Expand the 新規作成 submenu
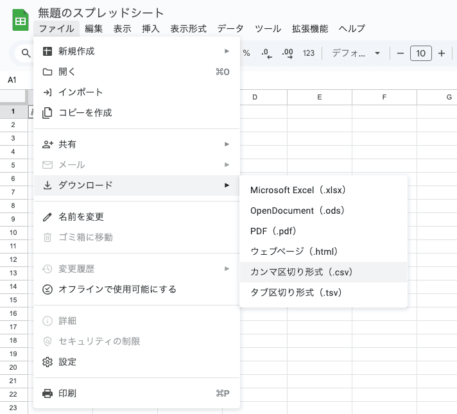Screen dimensions: 457x414 (137, 51)
